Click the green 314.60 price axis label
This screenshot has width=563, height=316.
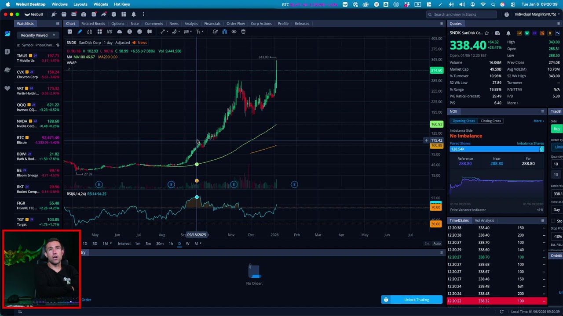click(x=437, y=70)
